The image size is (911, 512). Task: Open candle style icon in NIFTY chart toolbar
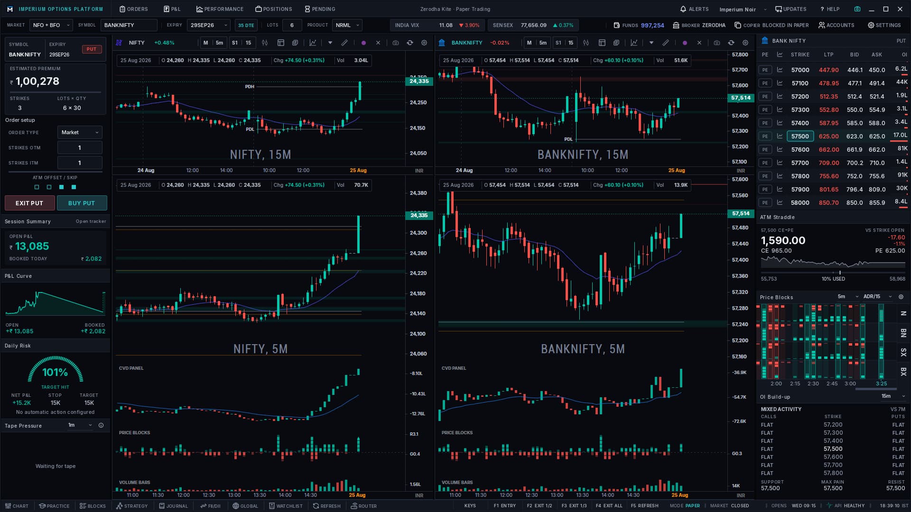pyautogui.click(x=265, y=43)
